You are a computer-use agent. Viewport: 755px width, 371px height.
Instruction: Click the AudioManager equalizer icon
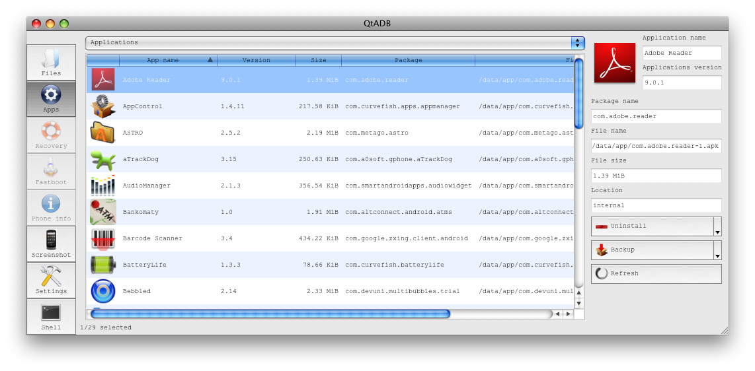coord(103,185)
